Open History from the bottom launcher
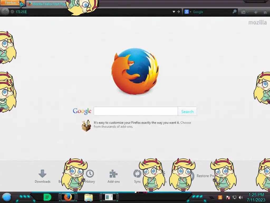The width and height of the screenshot is (270, 203). pos(90,176)
